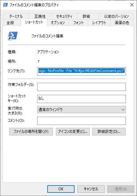Click the キャンセル button
Viewport: 137px width, 196px height.
tap(91, 189)
